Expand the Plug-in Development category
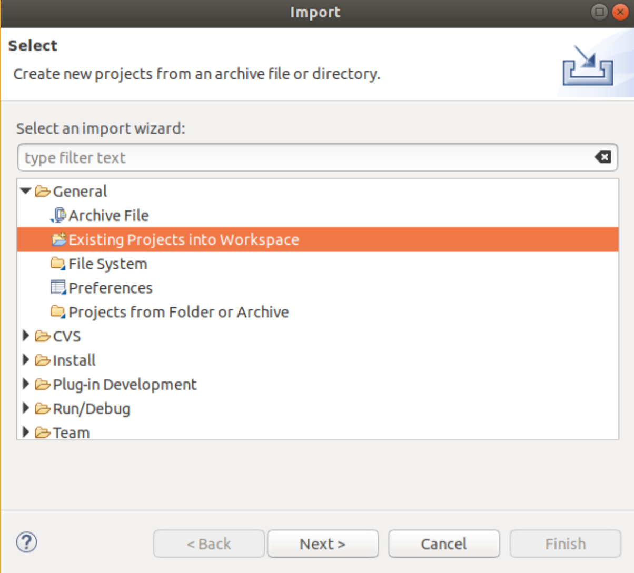The width and height of the screenshot is (634, 573). [25, 384]
